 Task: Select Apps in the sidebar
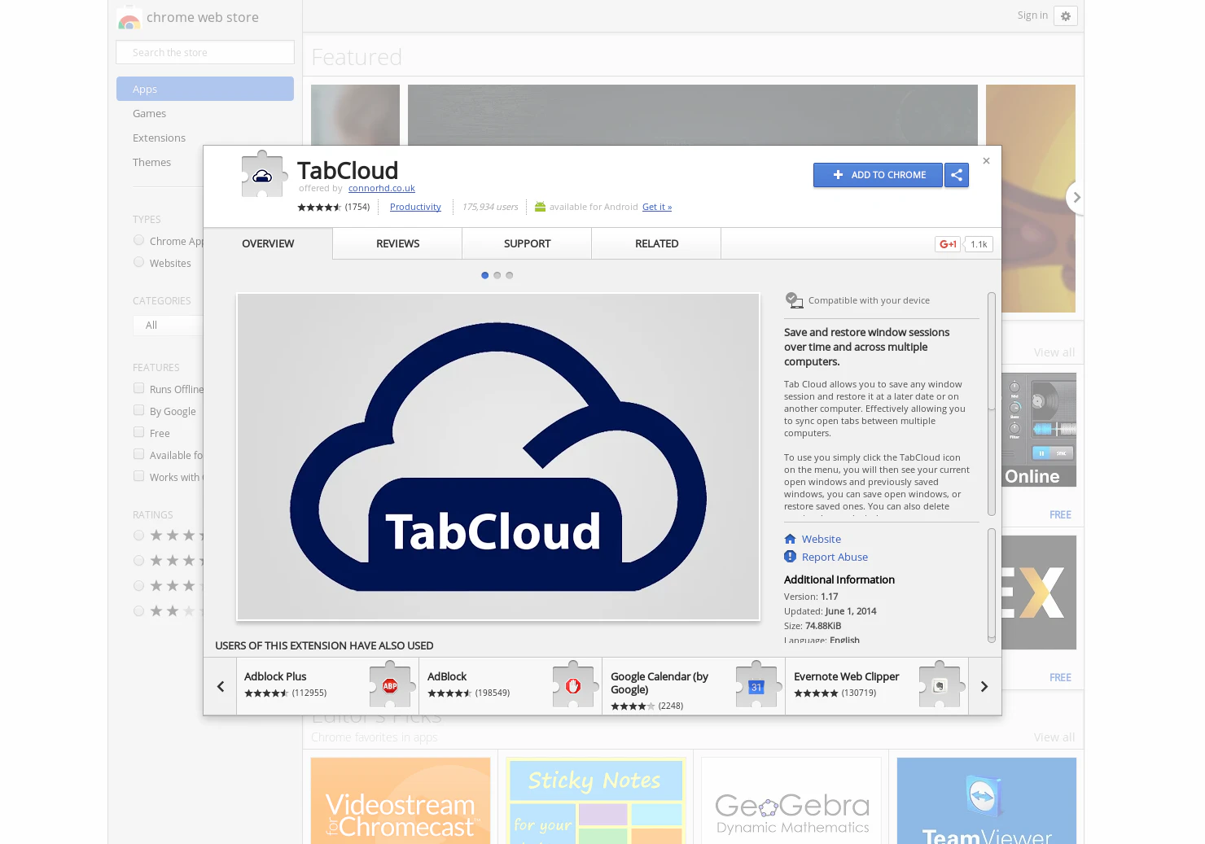(x=205, y=89)
